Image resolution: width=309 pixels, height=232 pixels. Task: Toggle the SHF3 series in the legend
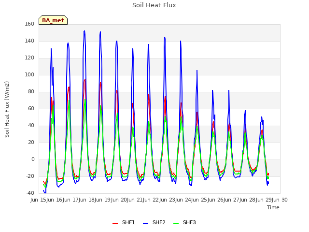pos(184,222)
